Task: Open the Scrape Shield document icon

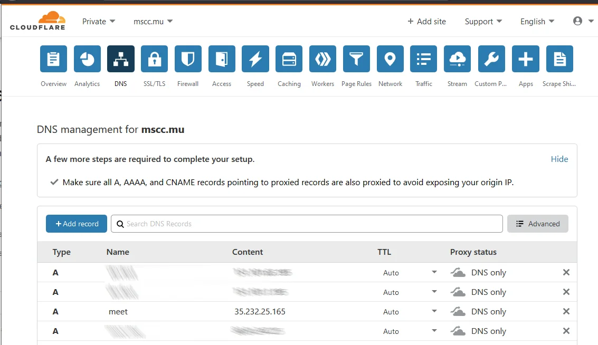Action: (559, 59)
